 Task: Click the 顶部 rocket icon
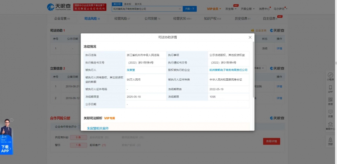(330, 141)
